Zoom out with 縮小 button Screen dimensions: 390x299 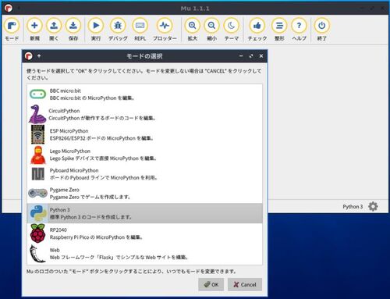(x=211, y=30)
